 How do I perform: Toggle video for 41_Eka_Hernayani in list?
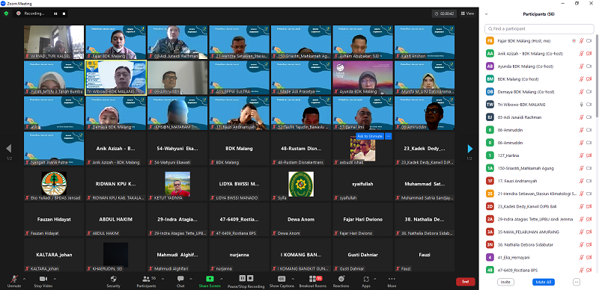[589, 257]
